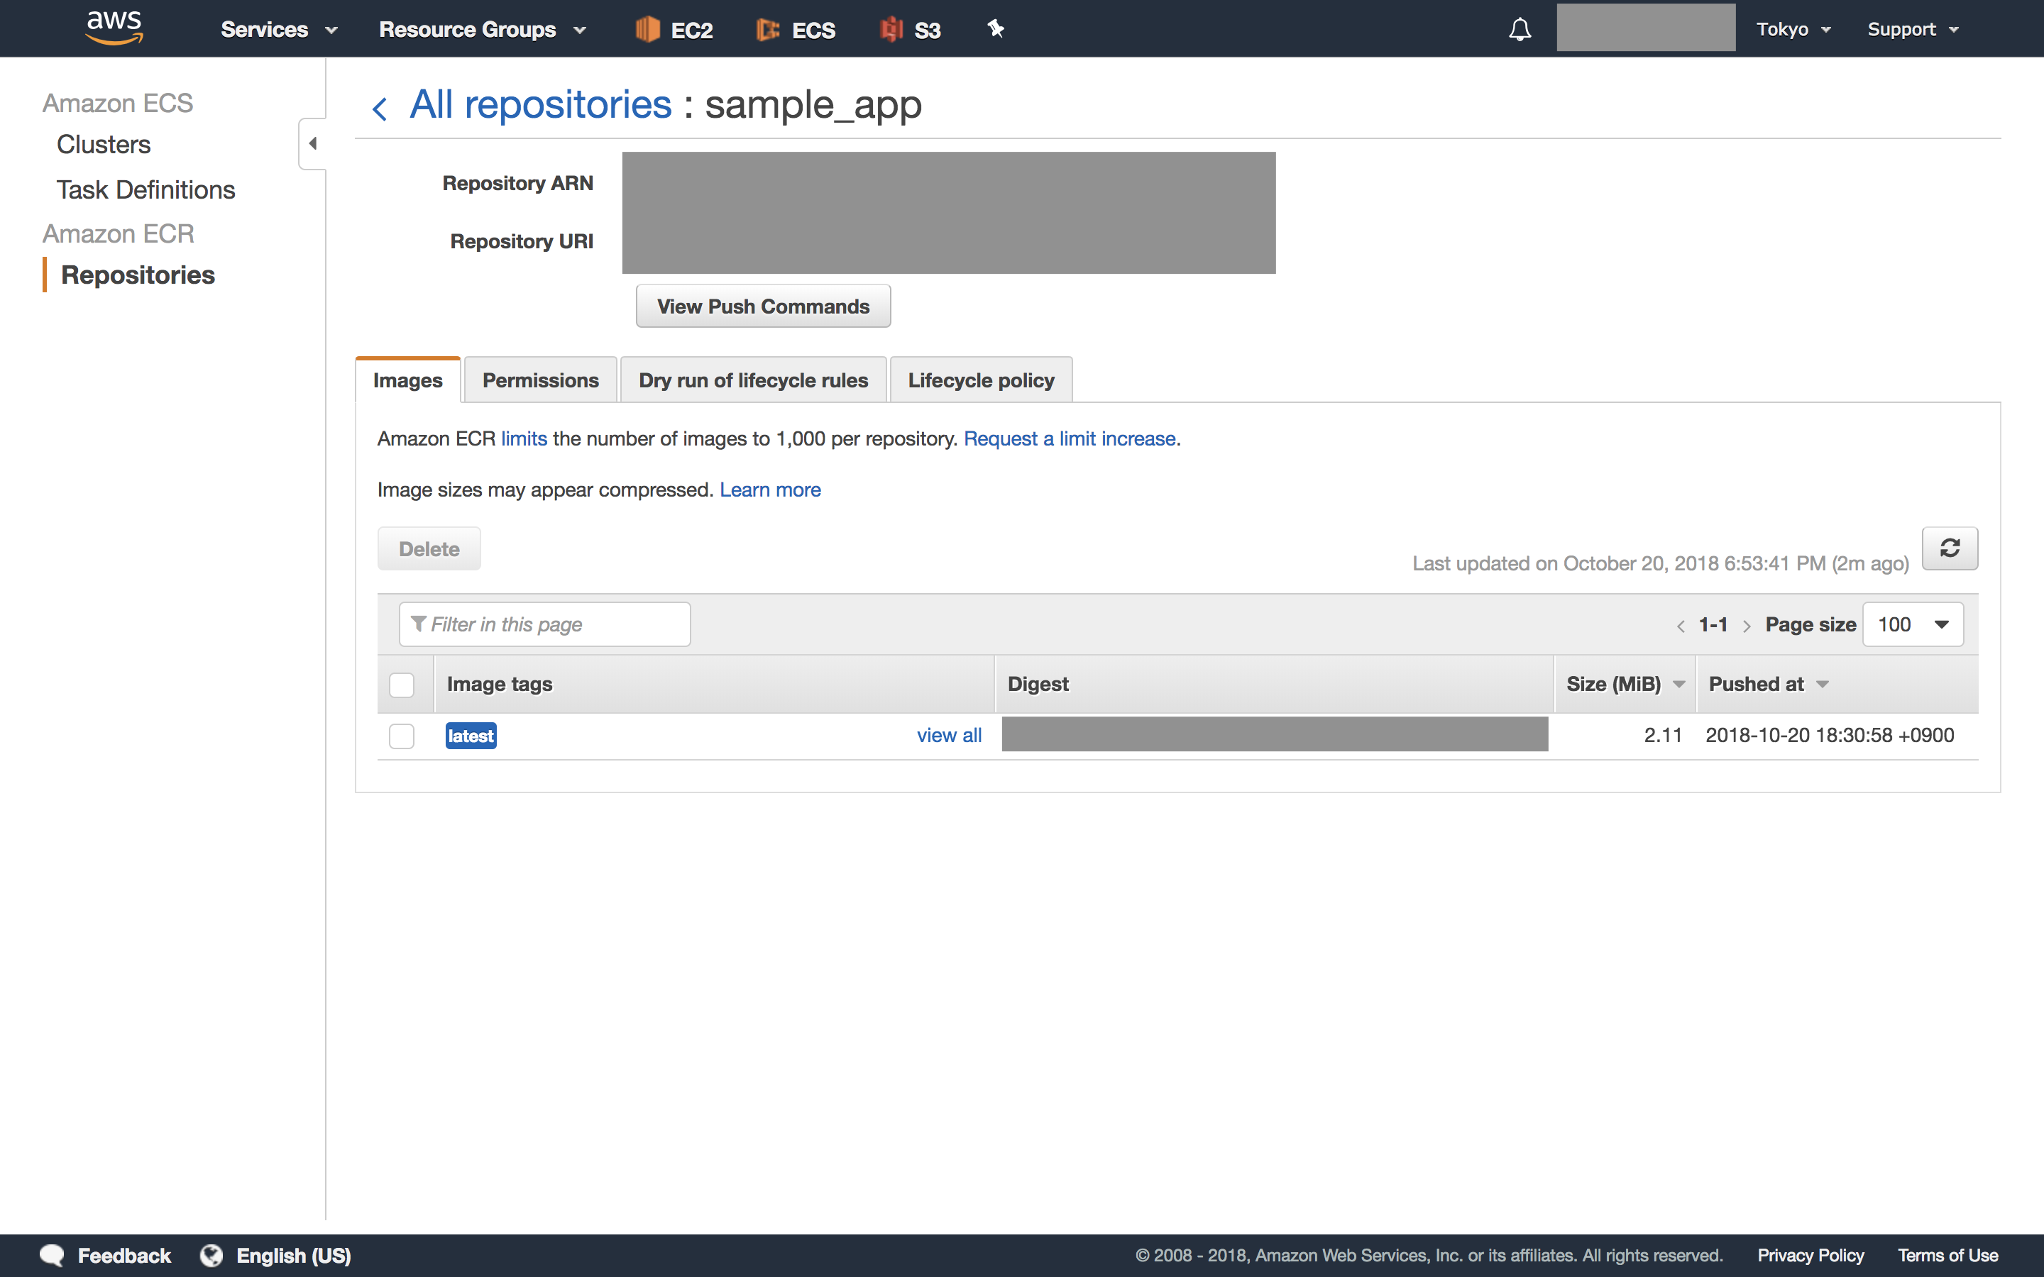Open Request a limit increase link

coord(1070,438)
